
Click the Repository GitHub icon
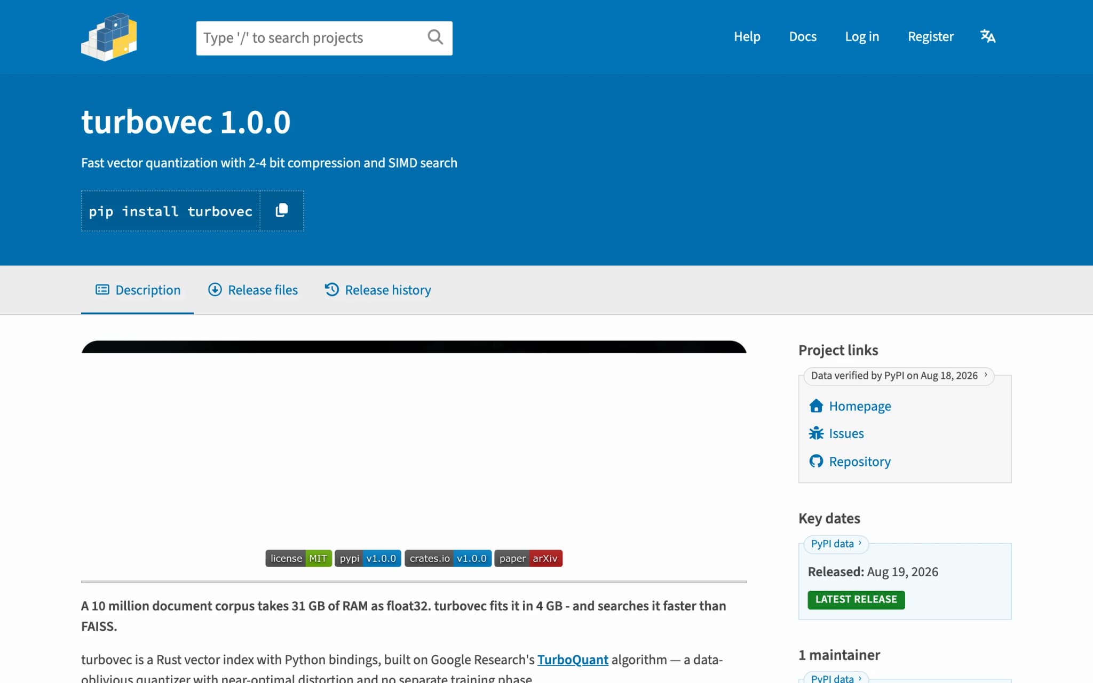coord(816,461)
